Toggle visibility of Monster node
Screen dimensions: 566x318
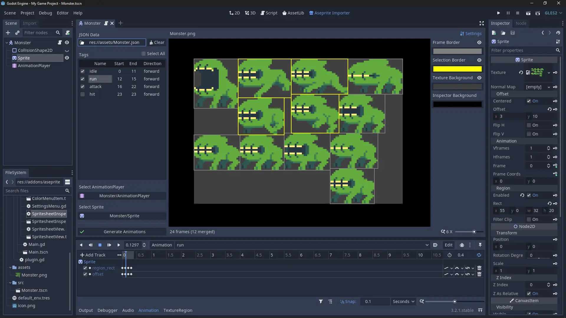(x=67, y=43)
